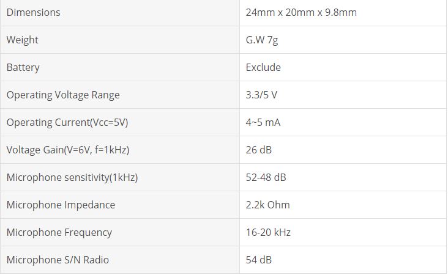Click the Weight row label
This screenshot has height=275, width=448.
click(23, 40)
